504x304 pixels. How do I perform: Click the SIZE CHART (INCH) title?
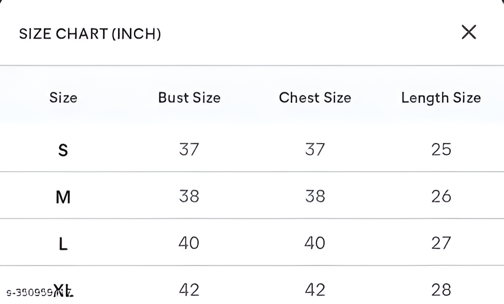[x=90, y=34]
